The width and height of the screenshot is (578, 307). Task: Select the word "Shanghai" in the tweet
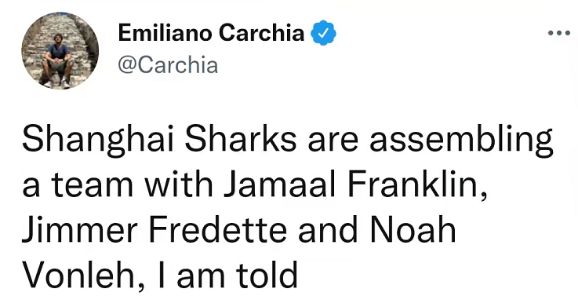(98, 142)
